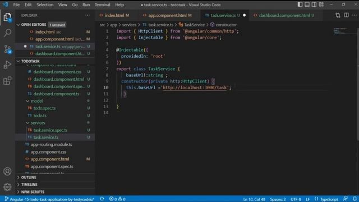Open the Extensions view
This screenshot has width=359, height=202.
click(7, 80)
